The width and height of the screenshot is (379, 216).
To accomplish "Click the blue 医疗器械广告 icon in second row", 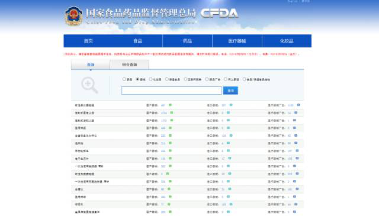I will pos(296,113).
